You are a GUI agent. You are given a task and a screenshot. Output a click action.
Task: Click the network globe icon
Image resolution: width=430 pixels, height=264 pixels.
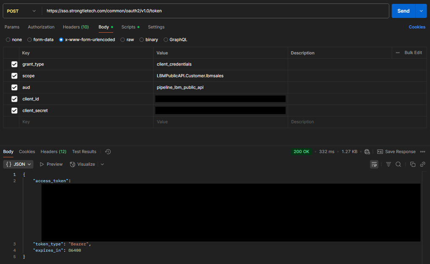pyautogui.click(x=367, y=152)
